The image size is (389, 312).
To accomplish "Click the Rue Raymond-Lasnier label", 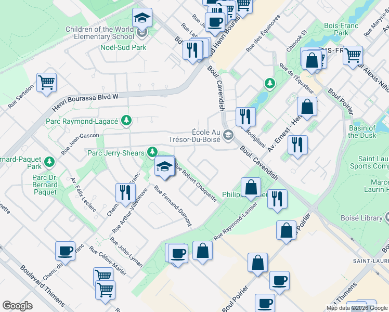I will click(235, 221).
